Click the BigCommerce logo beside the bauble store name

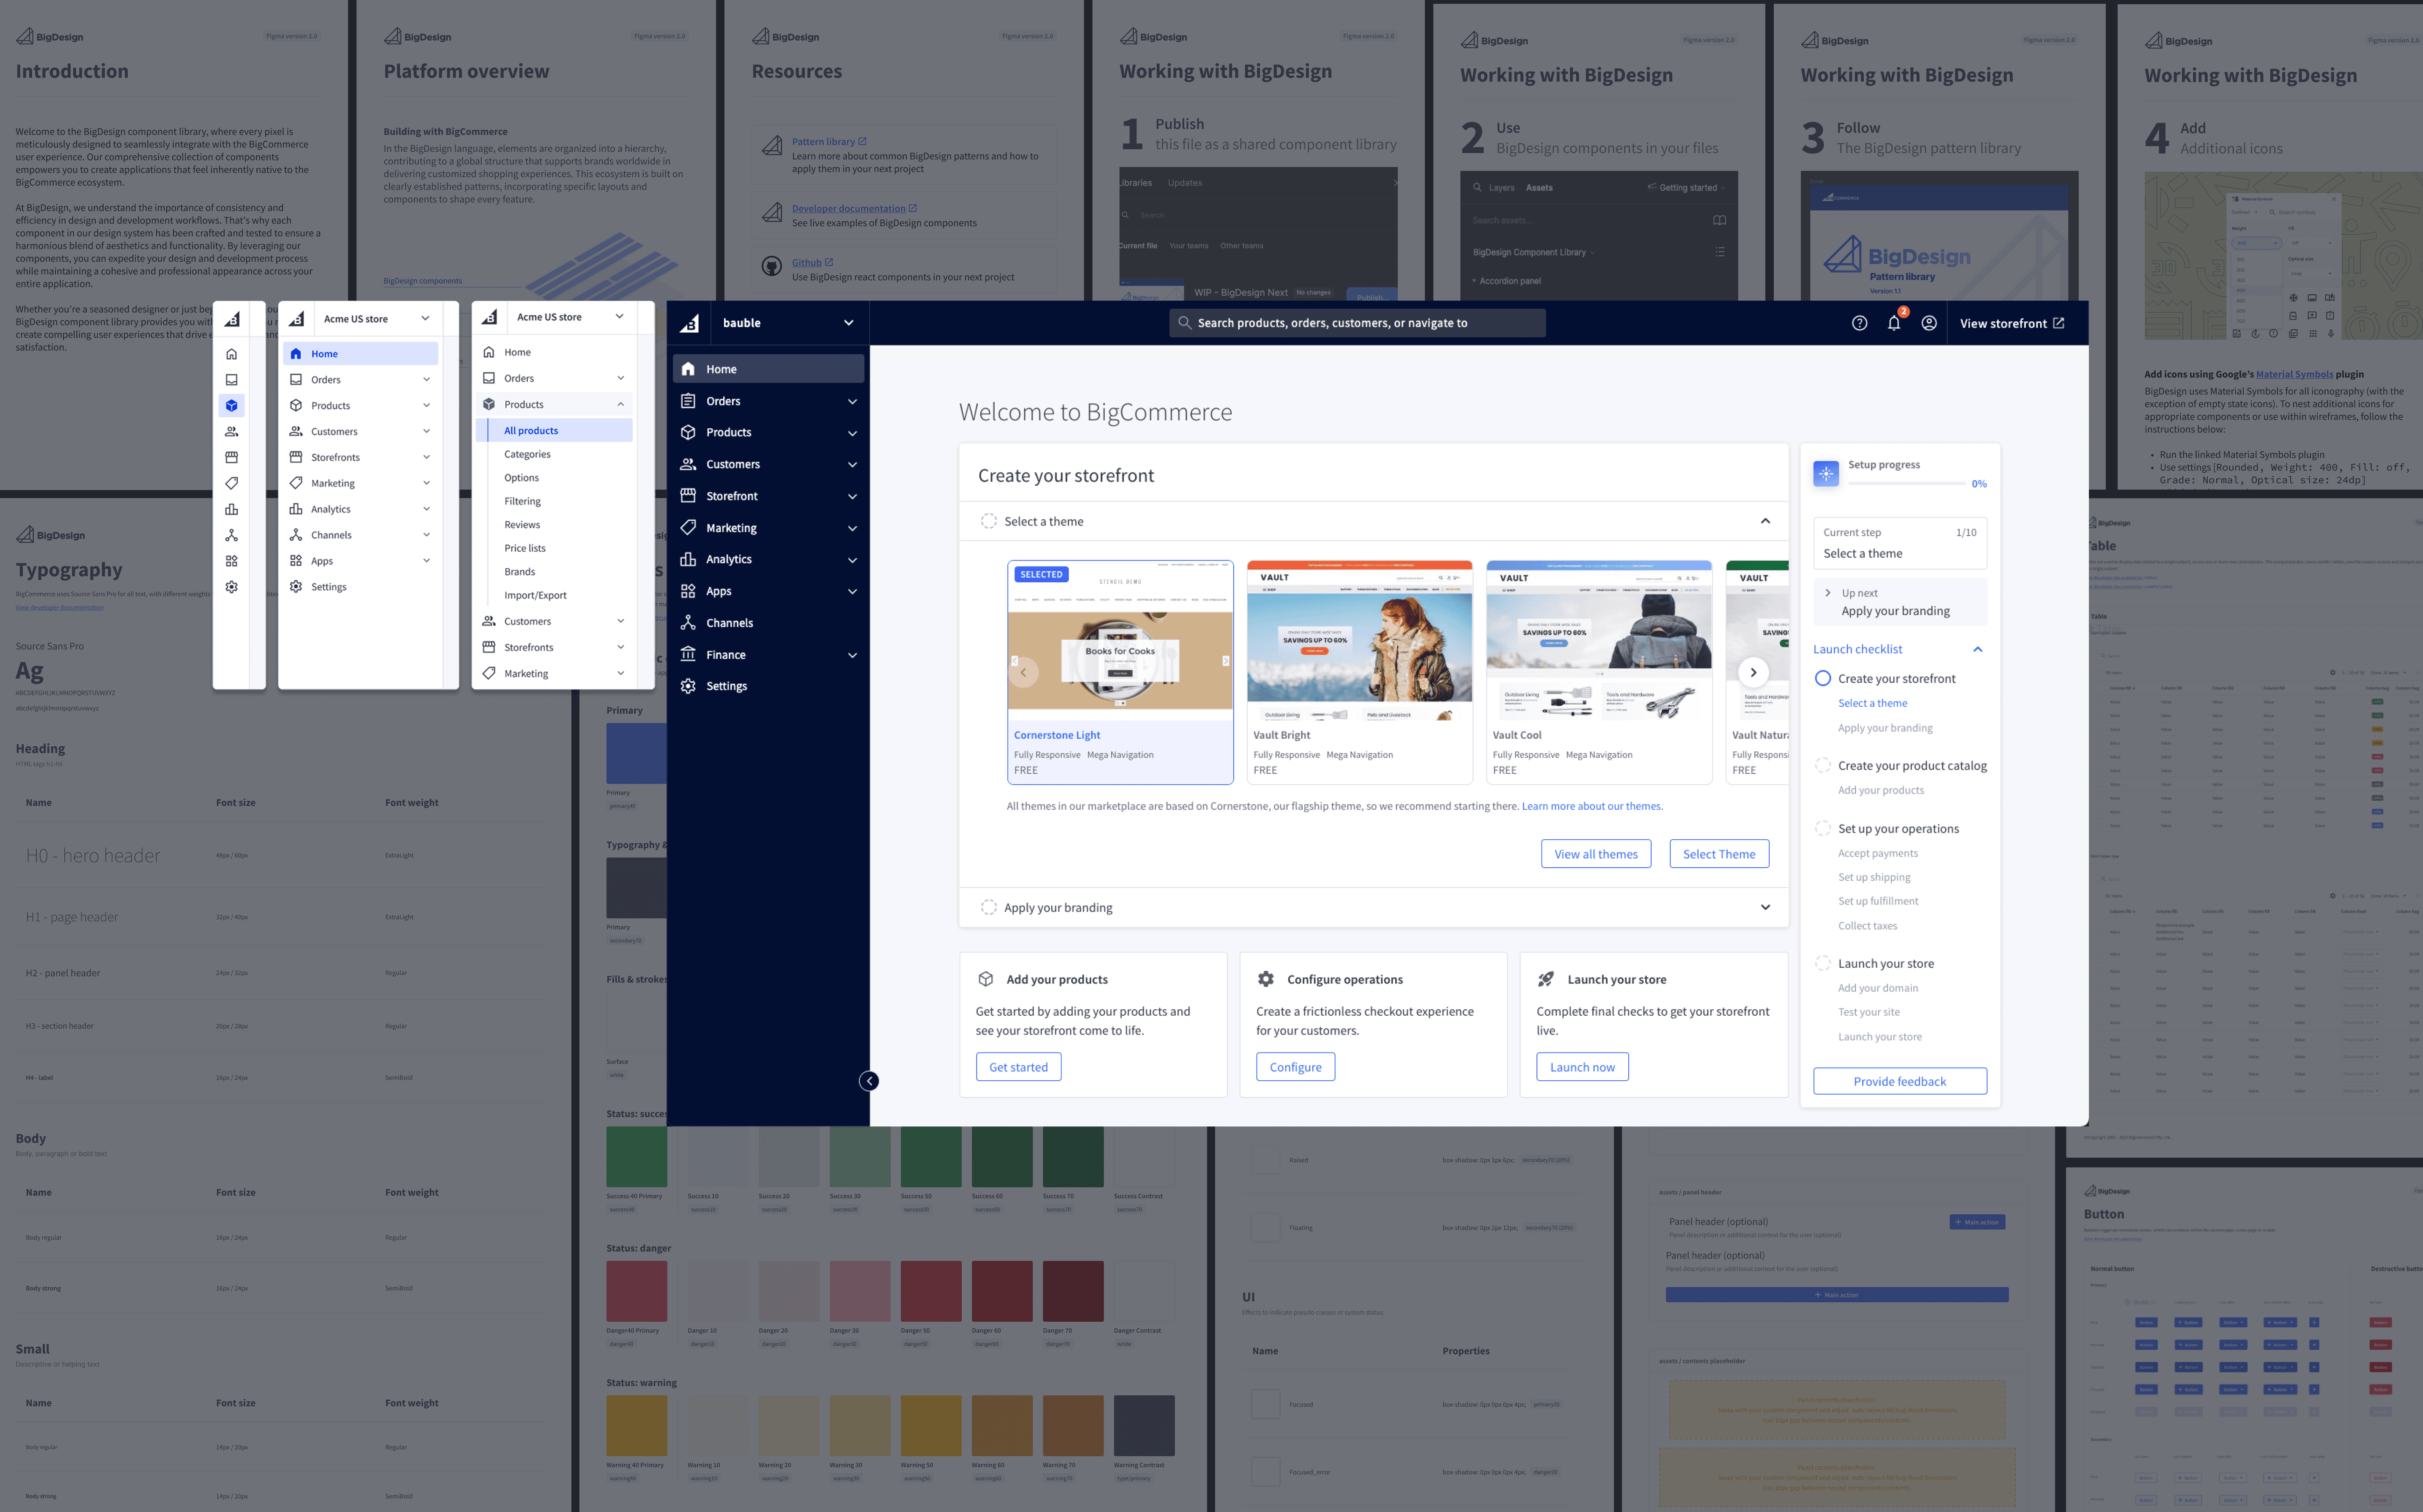pos(690,323)
